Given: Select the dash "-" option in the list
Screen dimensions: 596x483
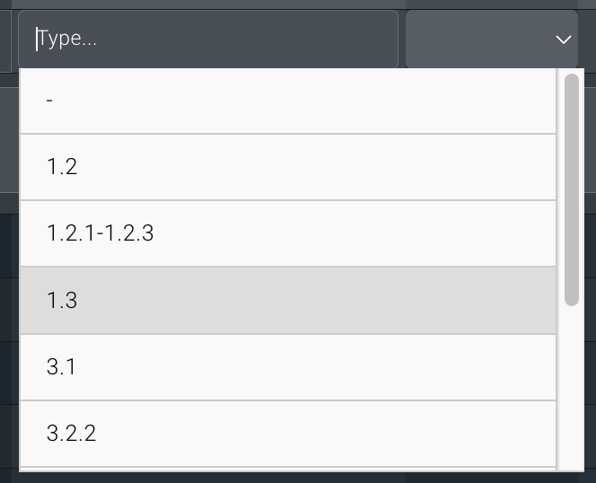Looking at the screenshot, I should point(287,101).
